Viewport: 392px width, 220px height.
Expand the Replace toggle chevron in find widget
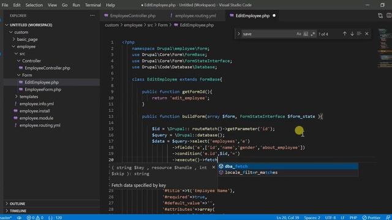tap(238, 34)
